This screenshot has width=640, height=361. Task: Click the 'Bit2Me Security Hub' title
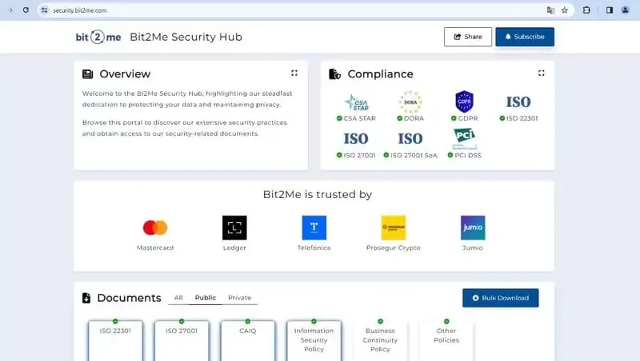186,37
